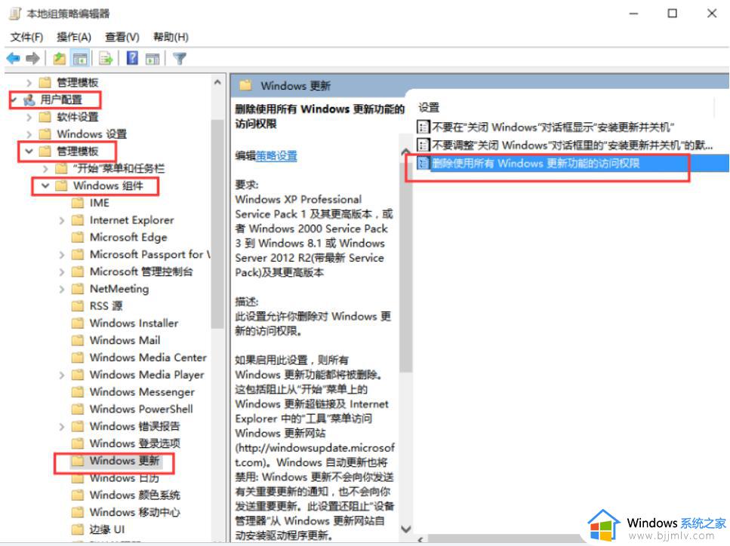The image size is (730, 546).
Task: Click the Up one level folder icon
Action: [59, 59]
